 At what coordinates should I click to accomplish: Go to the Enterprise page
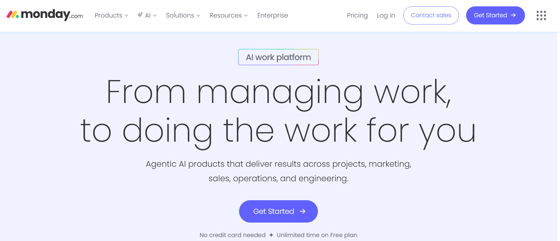click(x=273, y=15)
